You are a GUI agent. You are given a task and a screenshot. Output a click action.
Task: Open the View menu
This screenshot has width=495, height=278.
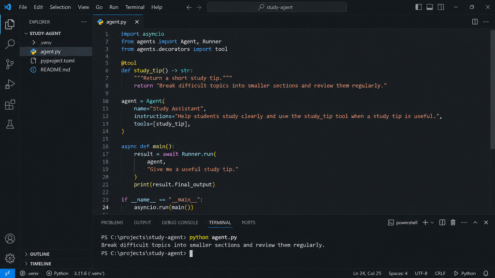point(83,7)
